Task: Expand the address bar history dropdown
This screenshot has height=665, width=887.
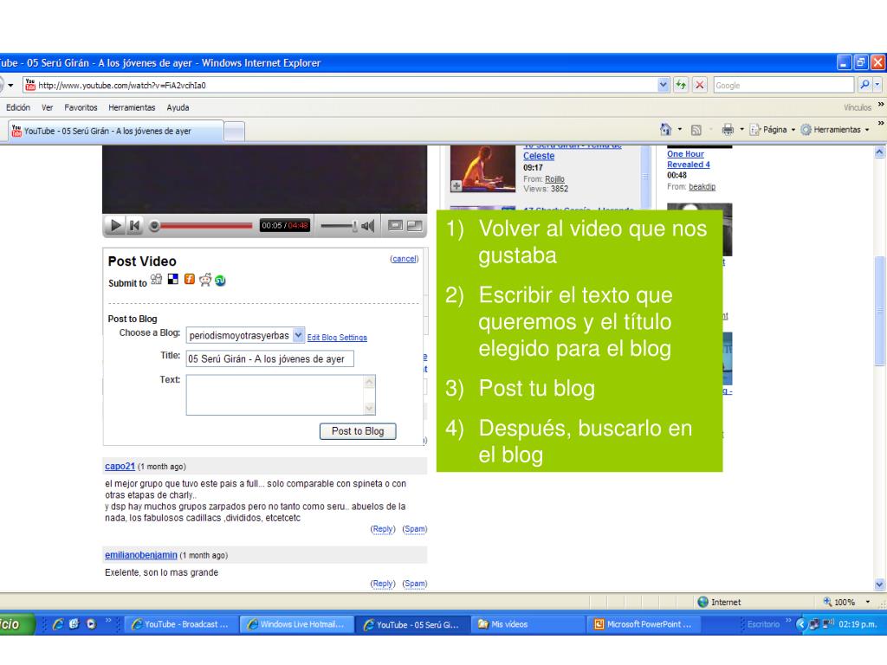Action: pyautogui.click(x=663, y=85)
